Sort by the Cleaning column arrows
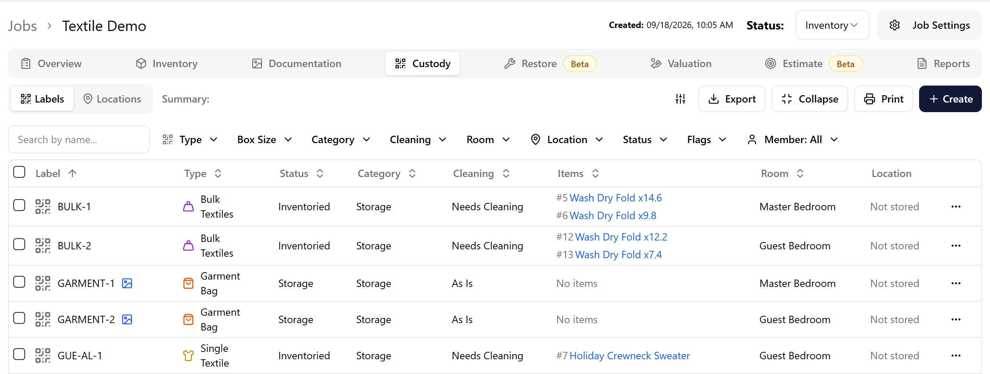This screenshot has height=374, width=990. (506, 173)
